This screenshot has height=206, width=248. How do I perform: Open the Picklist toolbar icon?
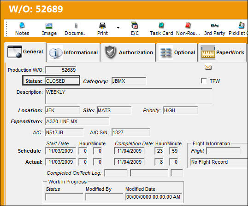[x=242, y=25]
